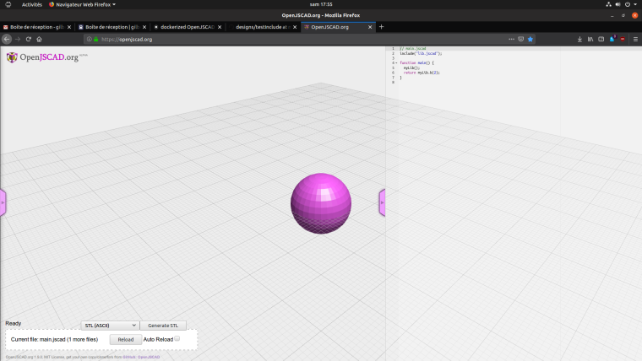Open the clock showing sam 17:55
The width and height of the screenshot is (642, 361).
[x=321, y=4]
